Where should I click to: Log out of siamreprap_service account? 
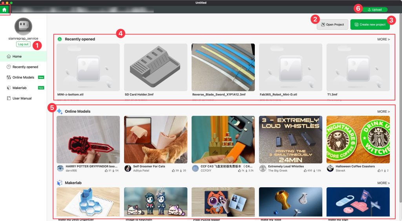23,44
